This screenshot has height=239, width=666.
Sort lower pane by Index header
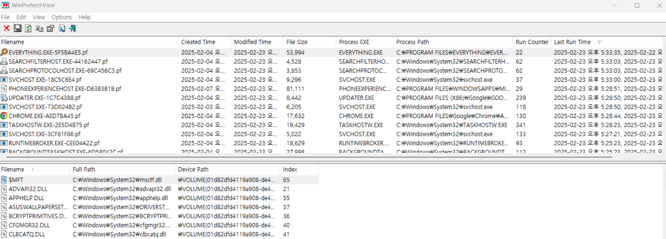pyautogui.click(x=299, y=170)
